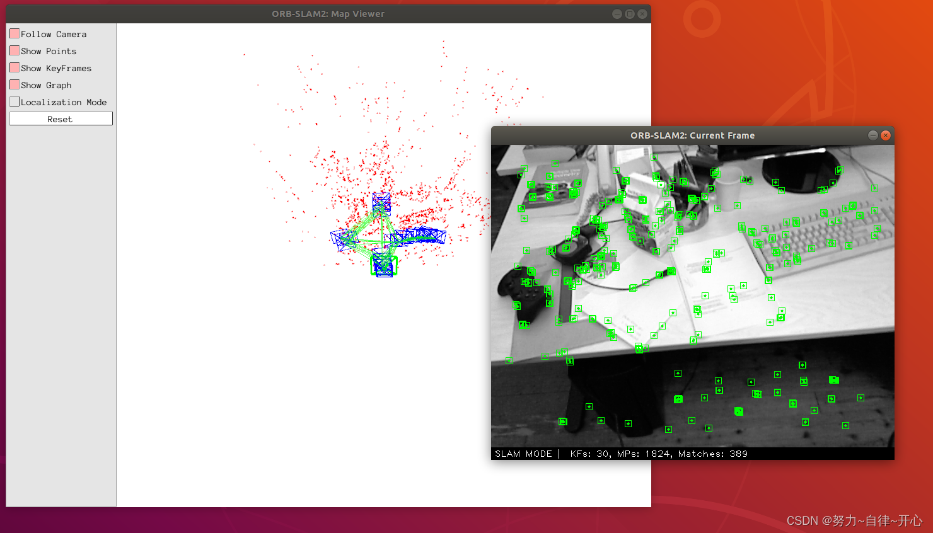Click the Localization Mode label text
The height and width of the screenshot is (533, 933).
pos(64,102)
